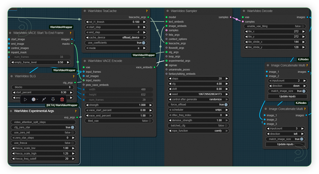Collapse the WanVideo TeaCache node via title dot
Viewport: 319px width, 174px height.
[85, 11]
